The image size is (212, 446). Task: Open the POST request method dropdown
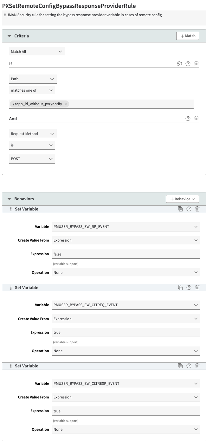pos(32,159)
